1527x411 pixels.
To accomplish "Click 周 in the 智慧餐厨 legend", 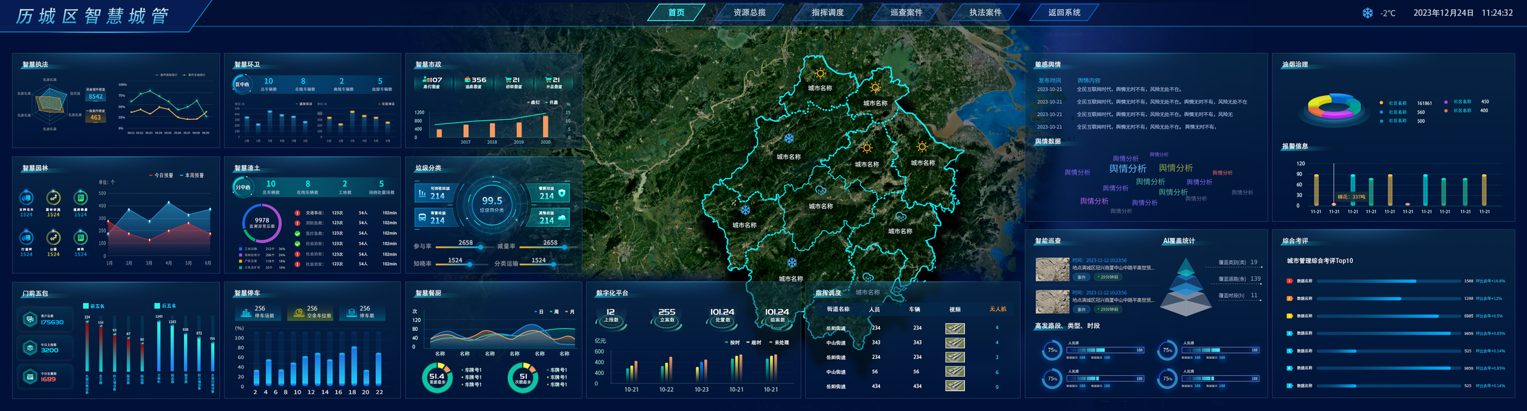I will (x=555, y=312).
